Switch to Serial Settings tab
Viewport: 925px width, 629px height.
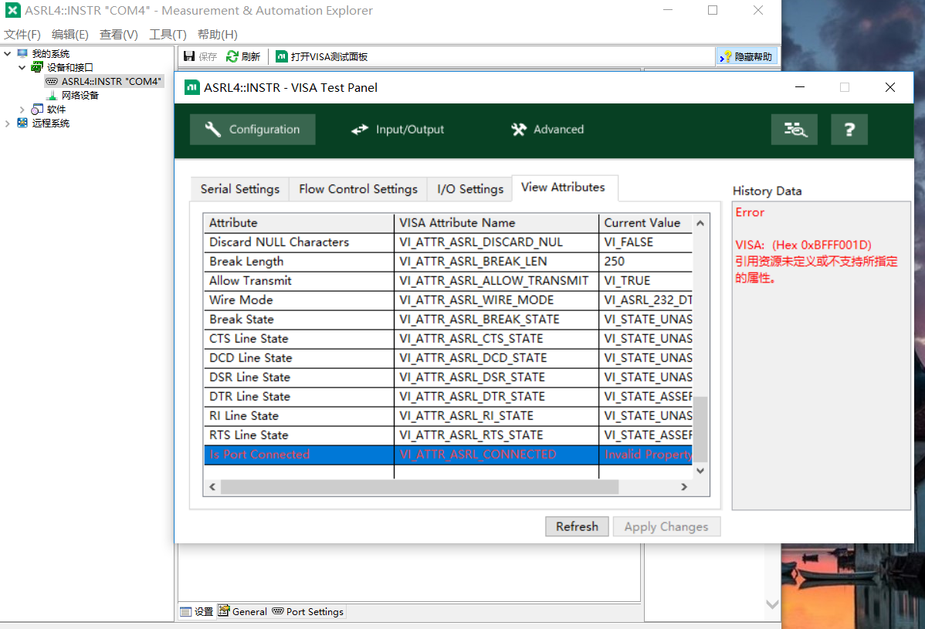point(240,189)
